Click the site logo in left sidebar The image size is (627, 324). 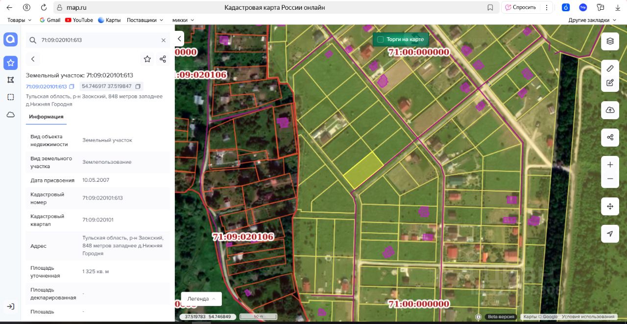tap(11, 40)
